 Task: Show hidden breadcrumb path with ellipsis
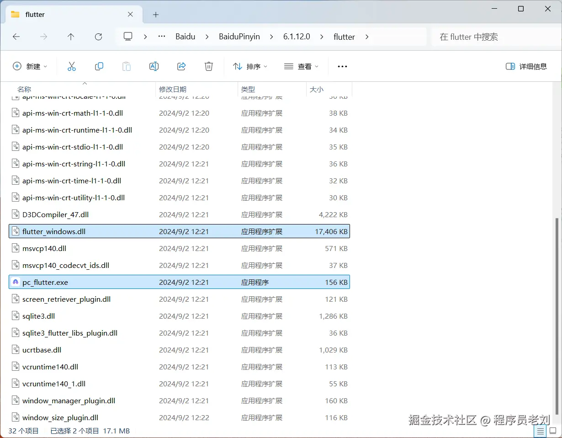(162, 37)
